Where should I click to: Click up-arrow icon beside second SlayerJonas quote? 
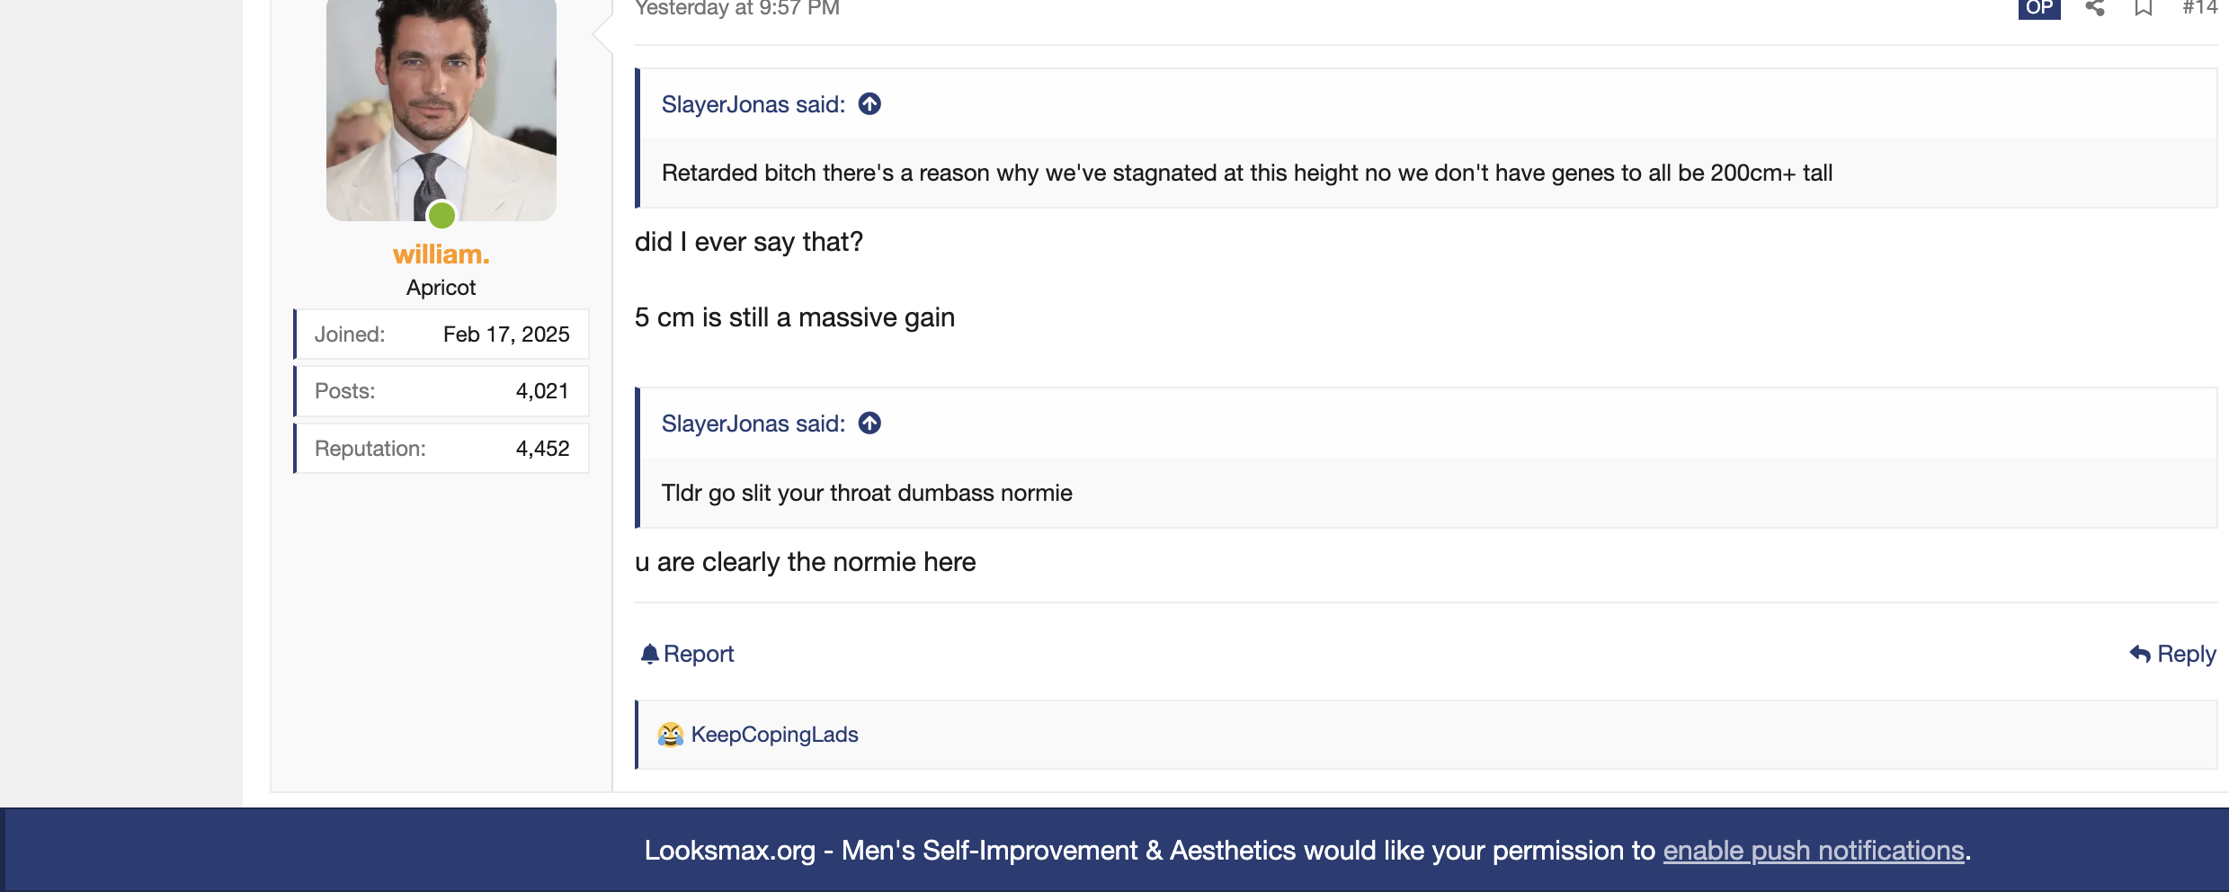[x=869, y=423]
